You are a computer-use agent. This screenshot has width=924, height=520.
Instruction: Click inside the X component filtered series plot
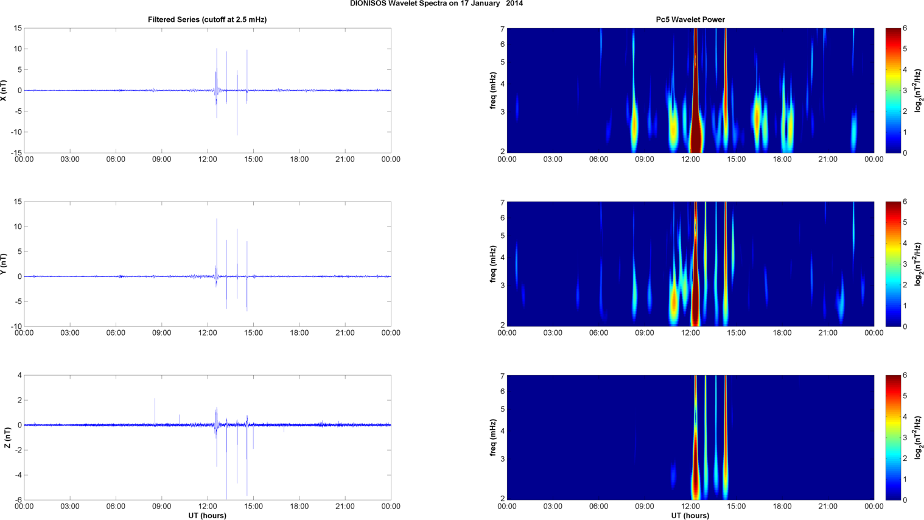click(207, 90)
